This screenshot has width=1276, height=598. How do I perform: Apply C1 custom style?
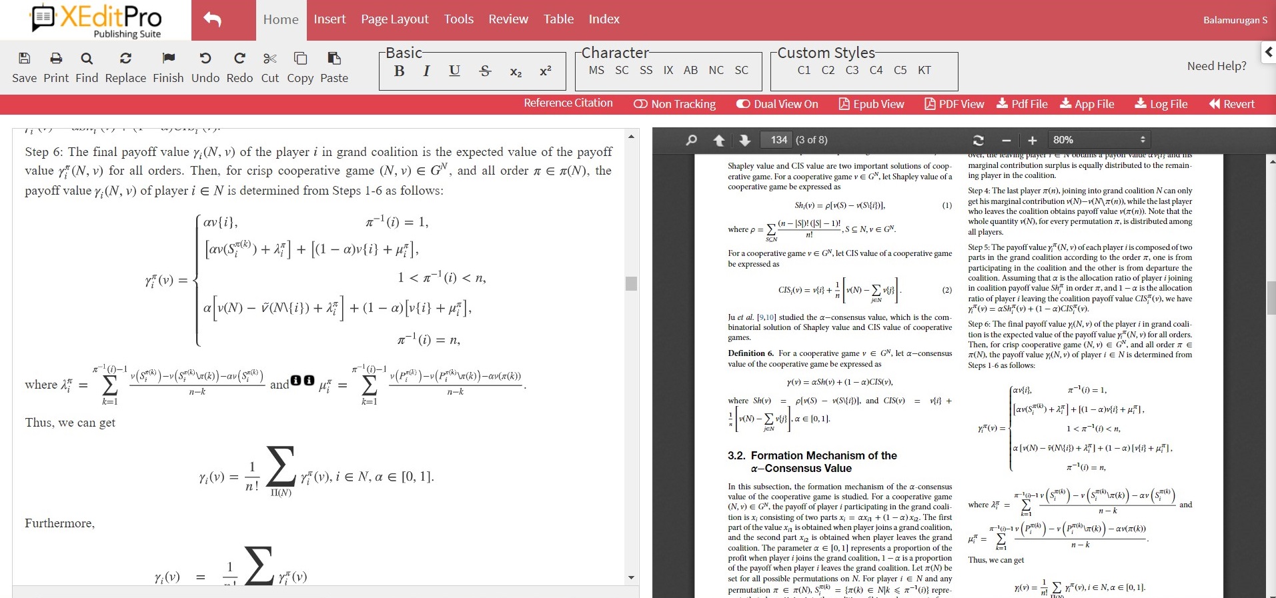click(x=804, y=70)
